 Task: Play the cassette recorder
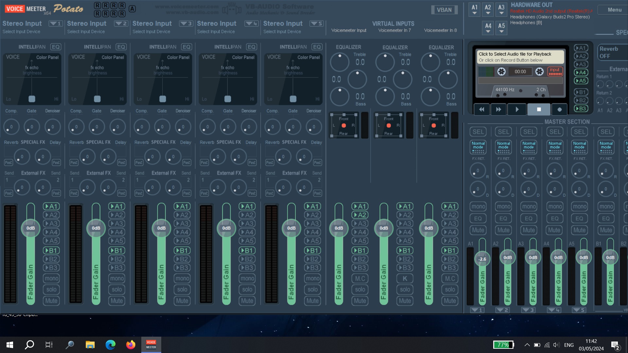pos(517,109)
